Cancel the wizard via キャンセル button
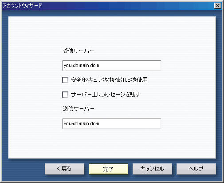224x183 pixels. coord(152,169)
